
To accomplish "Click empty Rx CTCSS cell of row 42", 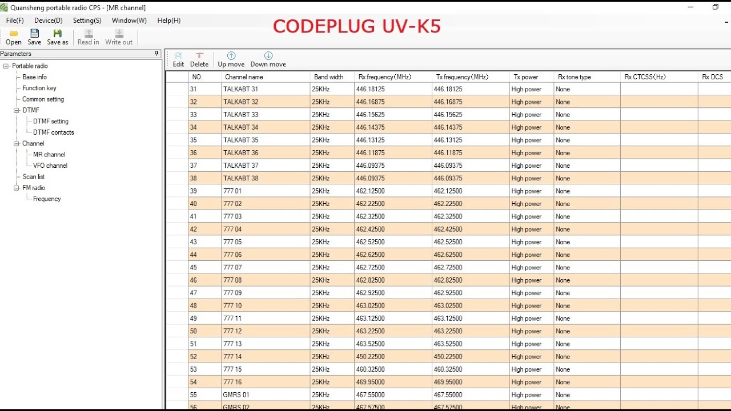I will (659, 229).
